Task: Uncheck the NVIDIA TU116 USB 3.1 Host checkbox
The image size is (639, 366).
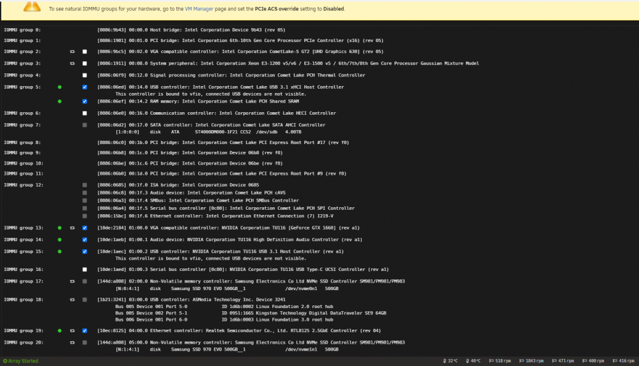Action: tap(85, 252)
